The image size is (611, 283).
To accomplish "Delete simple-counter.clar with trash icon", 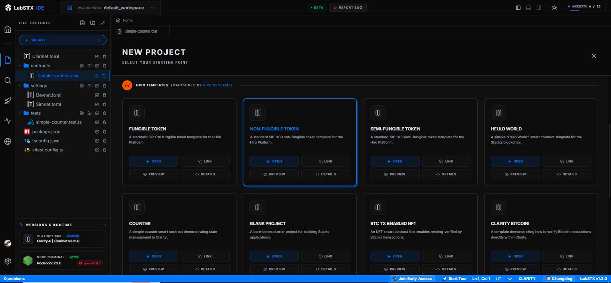I will [x=104, y=76].
